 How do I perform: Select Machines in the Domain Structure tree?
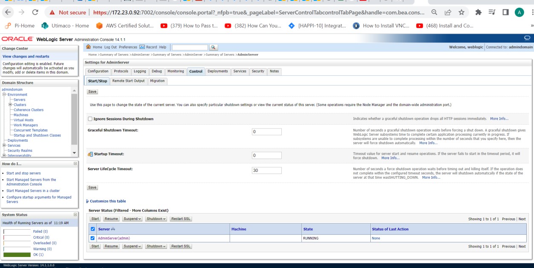21,115
